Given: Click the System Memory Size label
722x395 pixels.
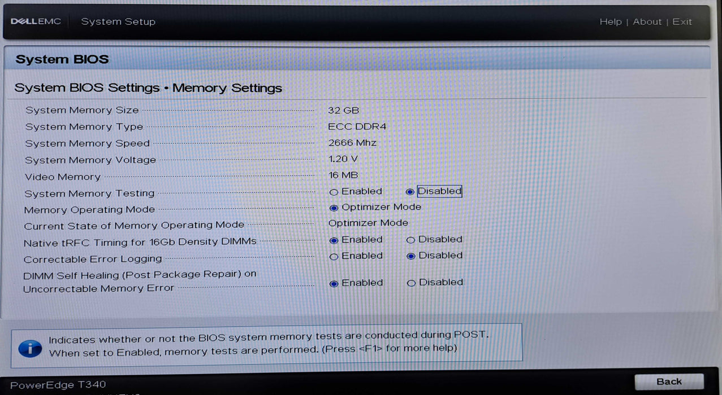Looking at the screenshot, I should [82, 110].
